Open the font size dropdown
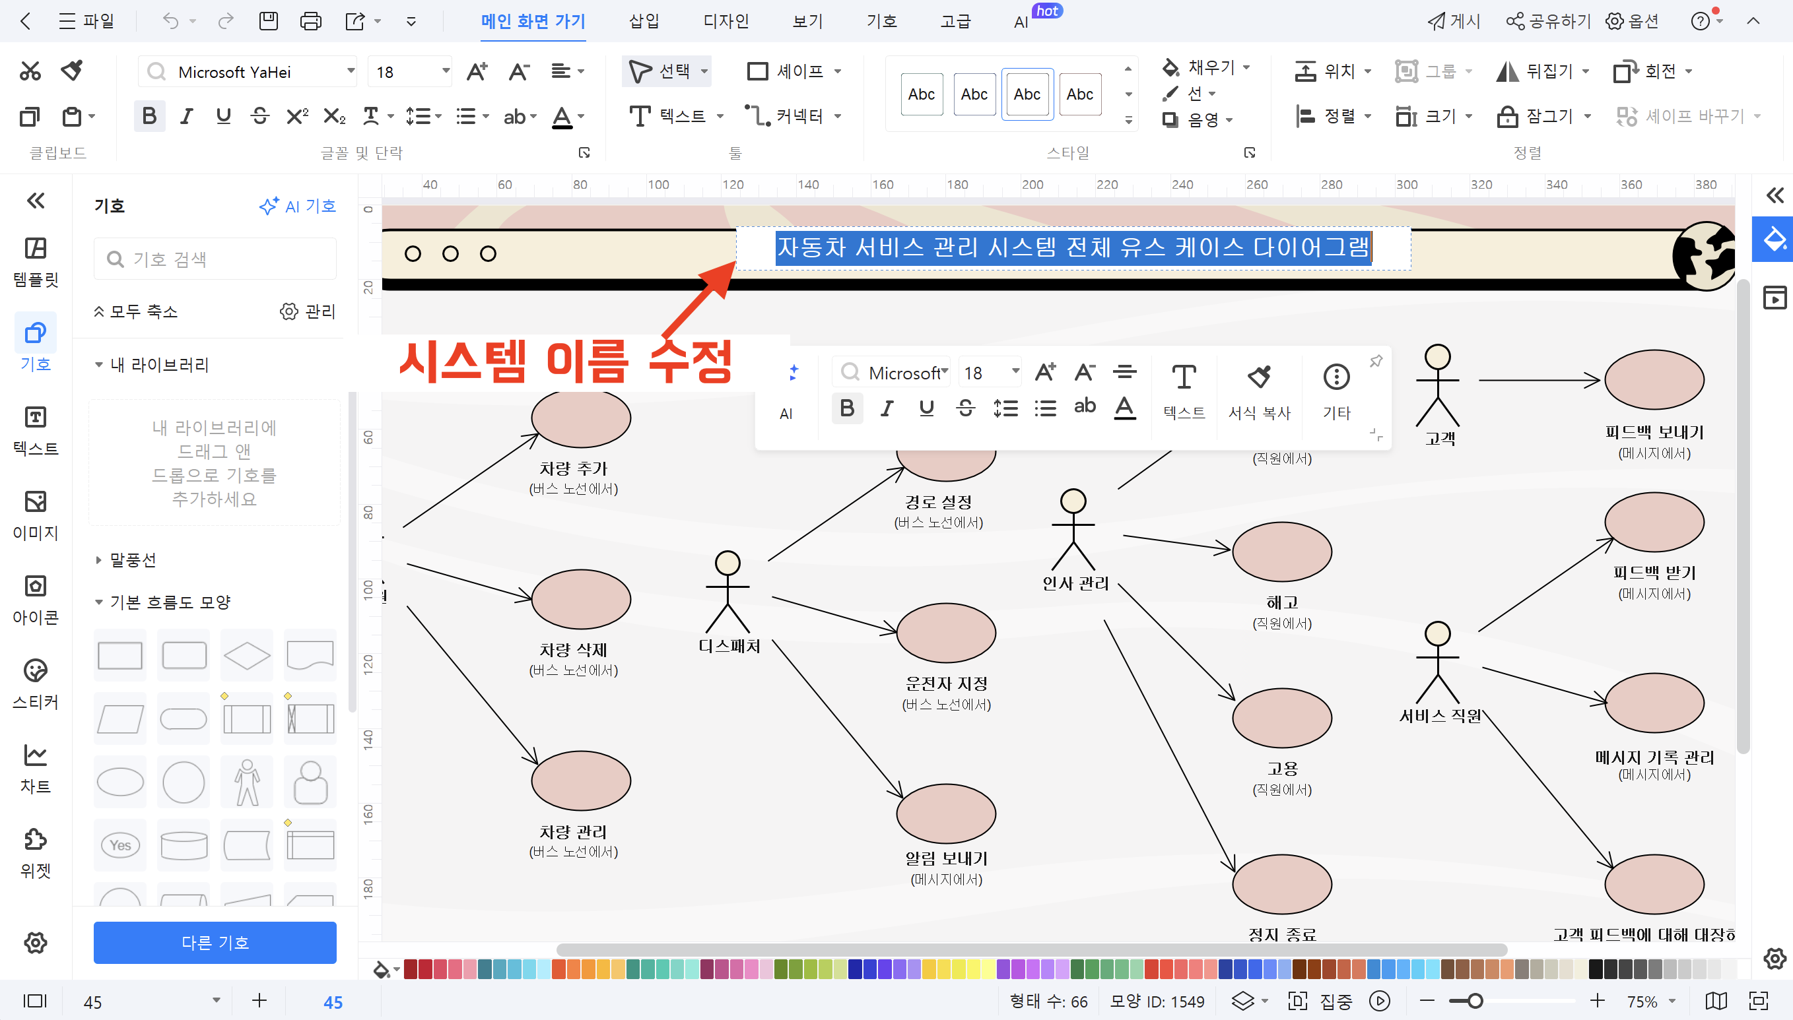This screenshot has height=1020, width=1793. (444, 71)
